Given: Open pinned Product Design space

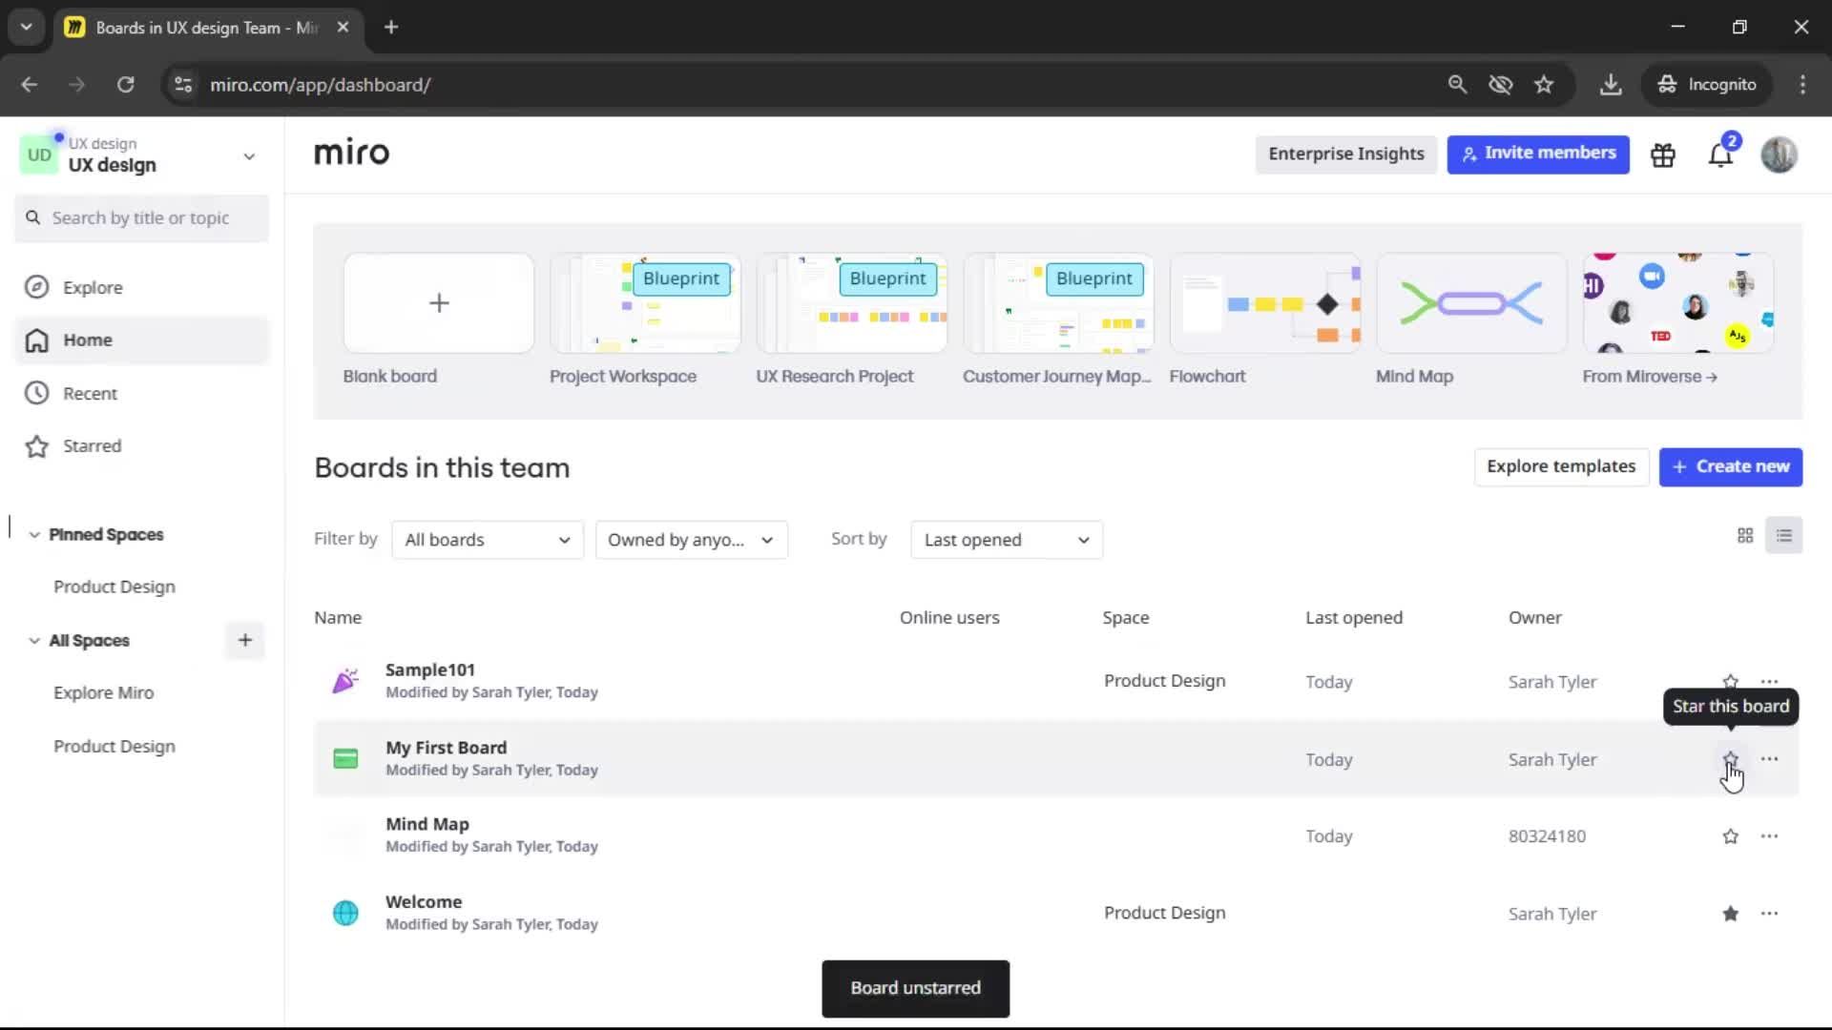Looking at the screenshot, I should point(114,587).
